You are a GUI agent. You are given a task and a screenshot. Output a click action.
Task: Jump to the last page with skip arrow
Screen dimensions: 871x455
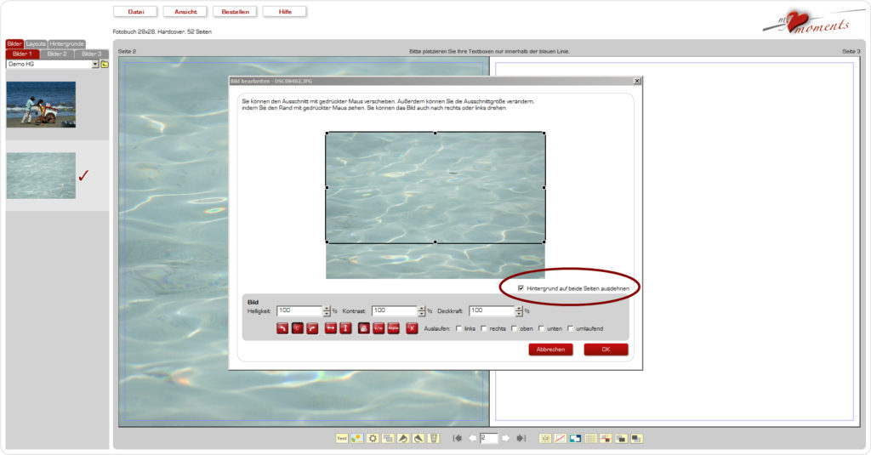click(521, 438)
